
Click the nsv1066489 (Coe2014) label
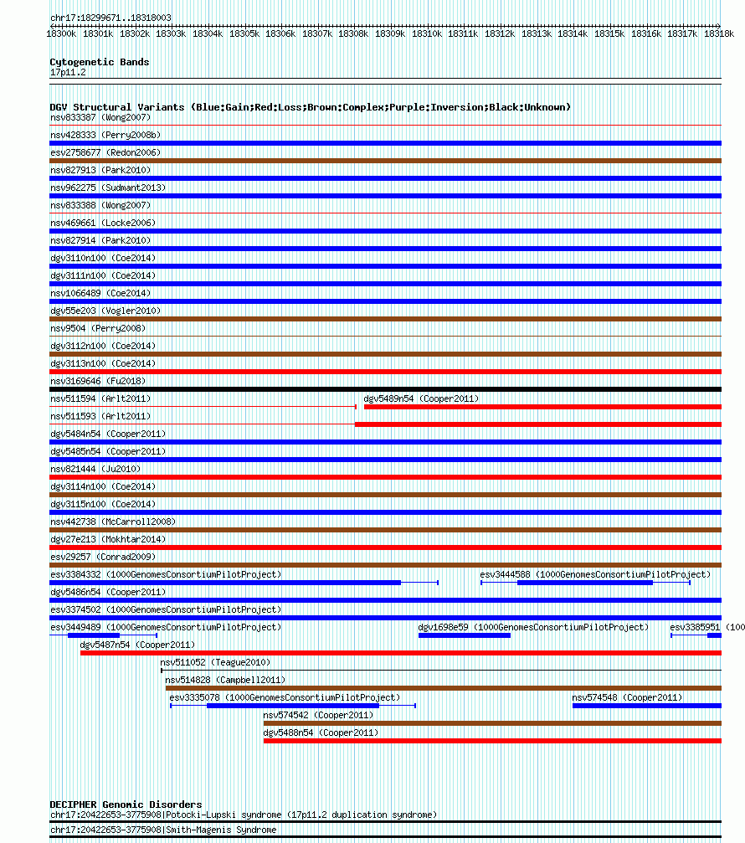coord(100,294)
